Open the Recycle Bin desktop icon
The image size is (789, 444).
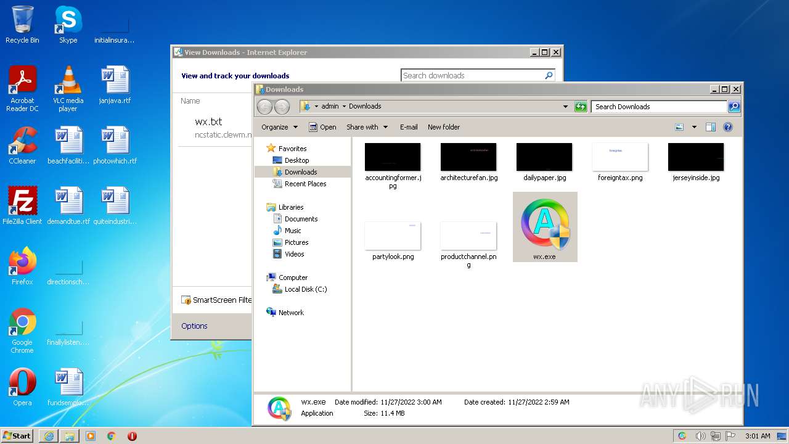pos(22,25)
